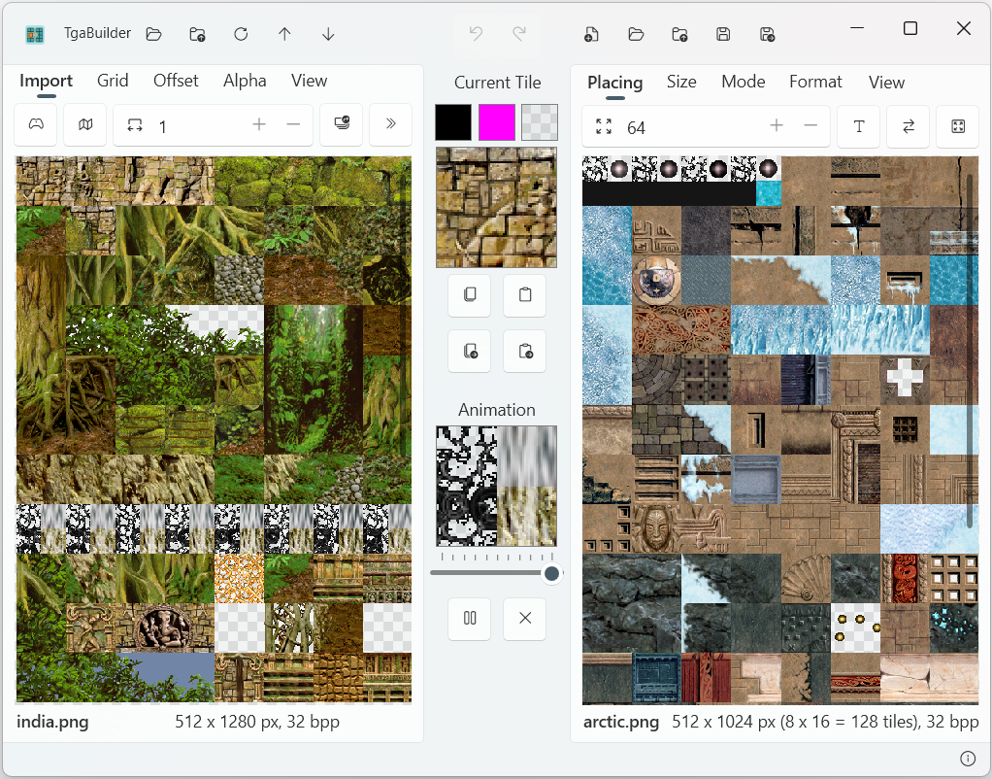Click the four-dot grid frame icon
The width and height of the screenshot is (992, 779).
[958, 126]
